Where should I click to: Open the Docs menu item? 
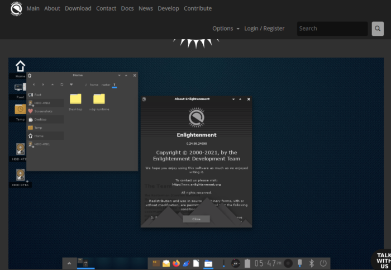pos(127,8)
